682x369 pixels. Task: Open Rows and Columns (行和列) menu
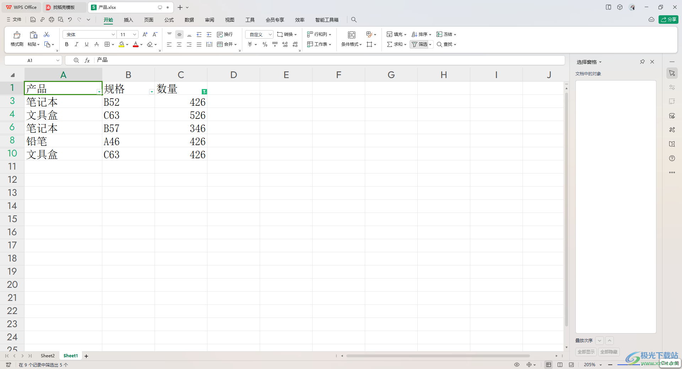(319, 34)
